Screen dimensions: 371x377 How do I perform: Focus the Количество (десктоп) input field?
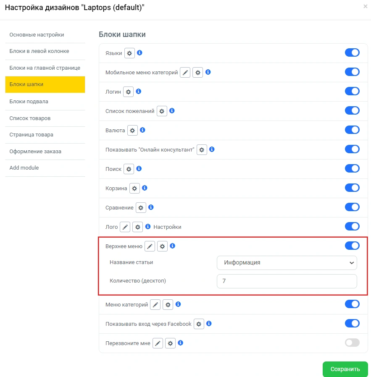[x=287, y=281]
